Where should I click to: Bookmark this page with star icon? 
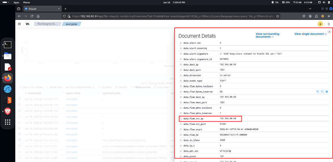tap(277, 16)
